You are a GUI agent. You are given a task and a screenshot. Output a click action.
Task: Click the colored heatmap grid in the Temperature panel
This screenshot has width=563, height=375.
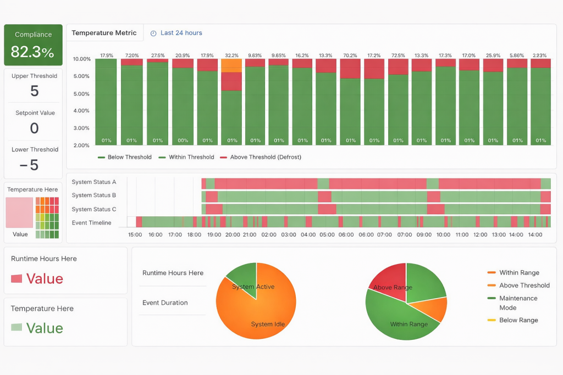pyautogui.click(x=47, y=218)
